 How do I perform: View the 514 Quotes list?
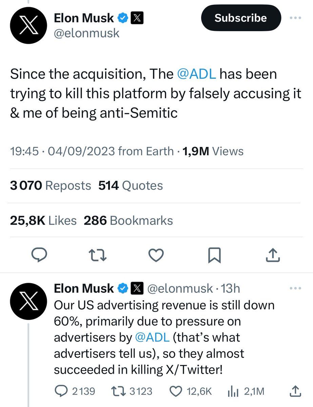131,186
